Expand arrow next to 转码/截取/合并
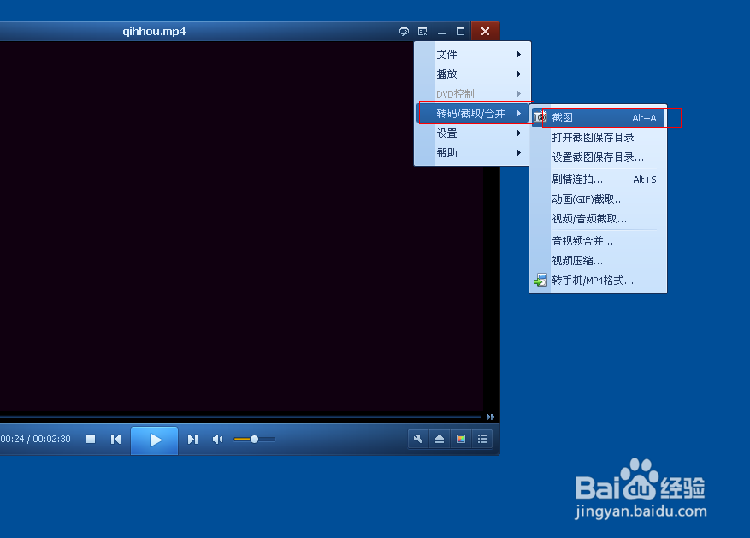Image resolution: width=750 pixels, height=538 pixels. [x=519, y=114]
